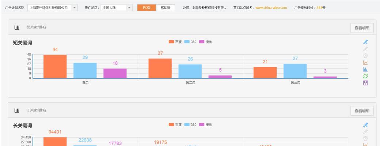Click the undo-mark pencil icon in 短关键词 chart
The image size is (380, 146).
click(365, 49)
